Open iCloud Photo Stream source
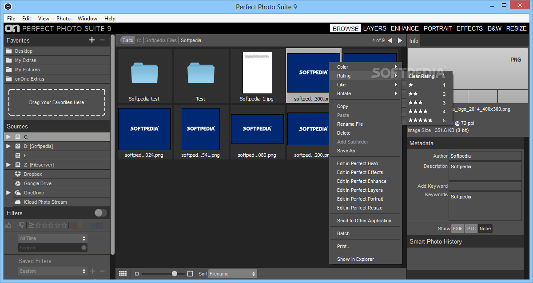The width and height of the screenshot is (533, 283). coord(57,202)
